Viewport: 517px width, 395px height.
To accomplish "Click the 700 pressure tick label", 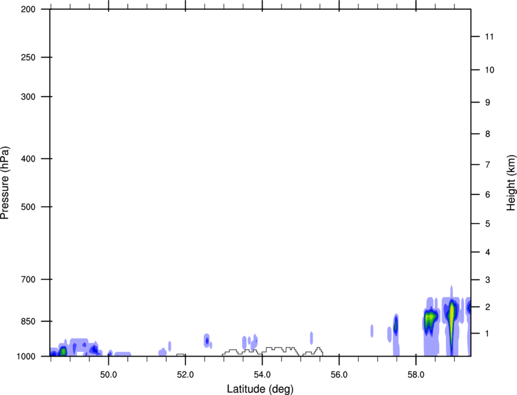I will tap(28, 280).
